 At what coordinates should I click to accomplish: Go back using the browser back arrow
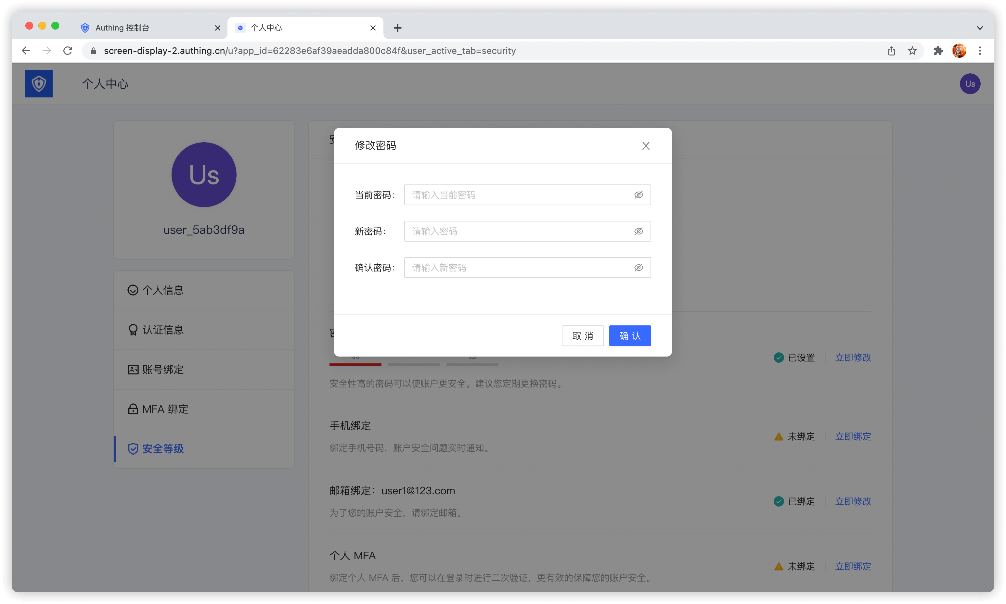click(26, 50)
